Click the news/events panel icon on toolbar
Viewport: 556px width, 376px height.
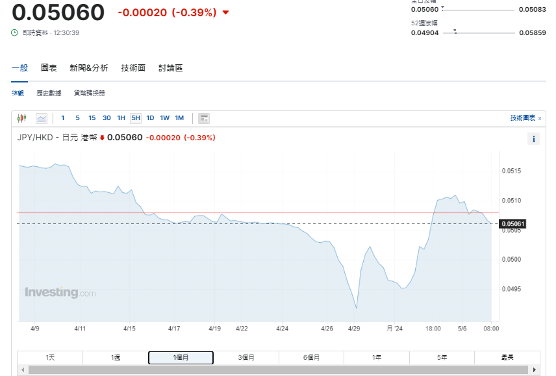[203, 118]
